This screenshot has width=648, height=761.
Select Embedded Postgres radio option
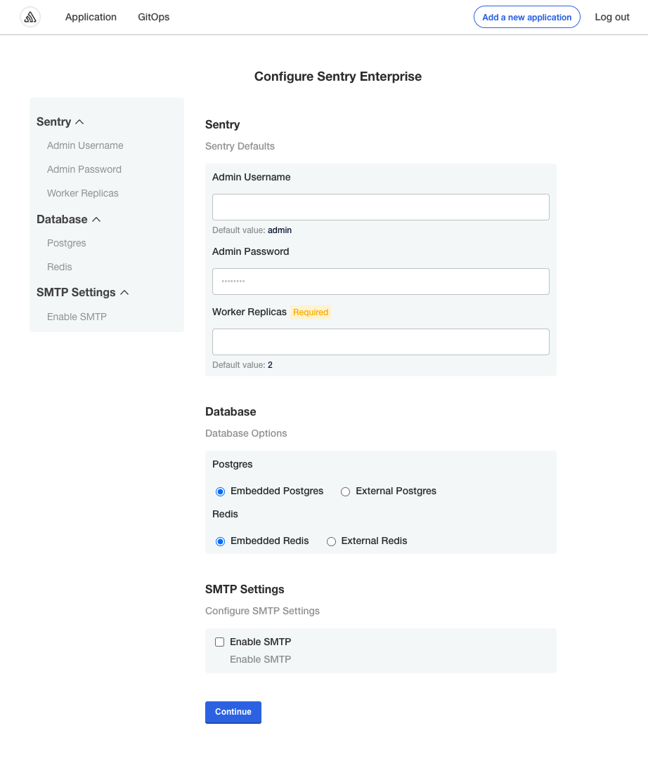[x=221, y=491]
